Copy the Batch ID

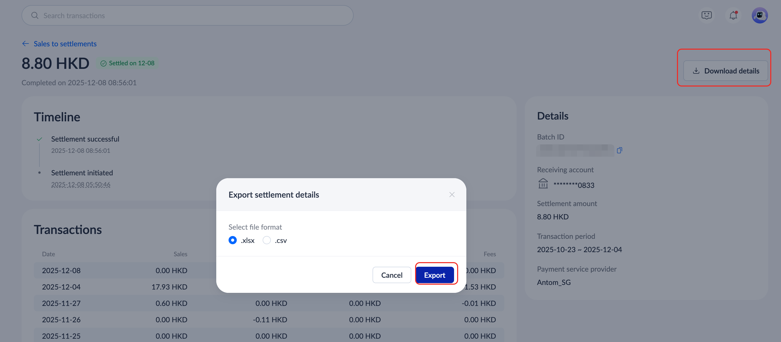point(619,150)
